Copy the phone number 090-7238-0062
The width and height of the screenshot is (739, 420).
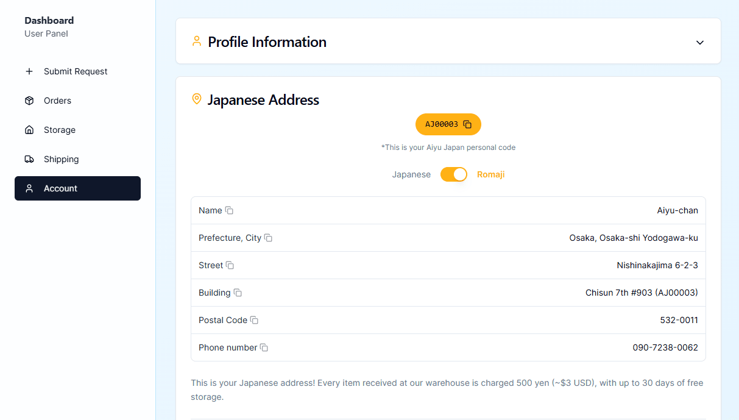[x=264, y=347]
